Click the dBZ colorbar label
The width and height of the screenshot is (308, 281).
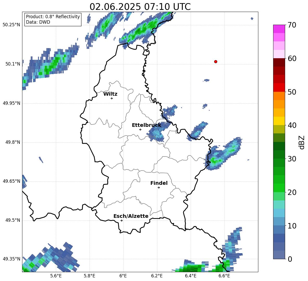pyautogui.click(x=302, y=142)
